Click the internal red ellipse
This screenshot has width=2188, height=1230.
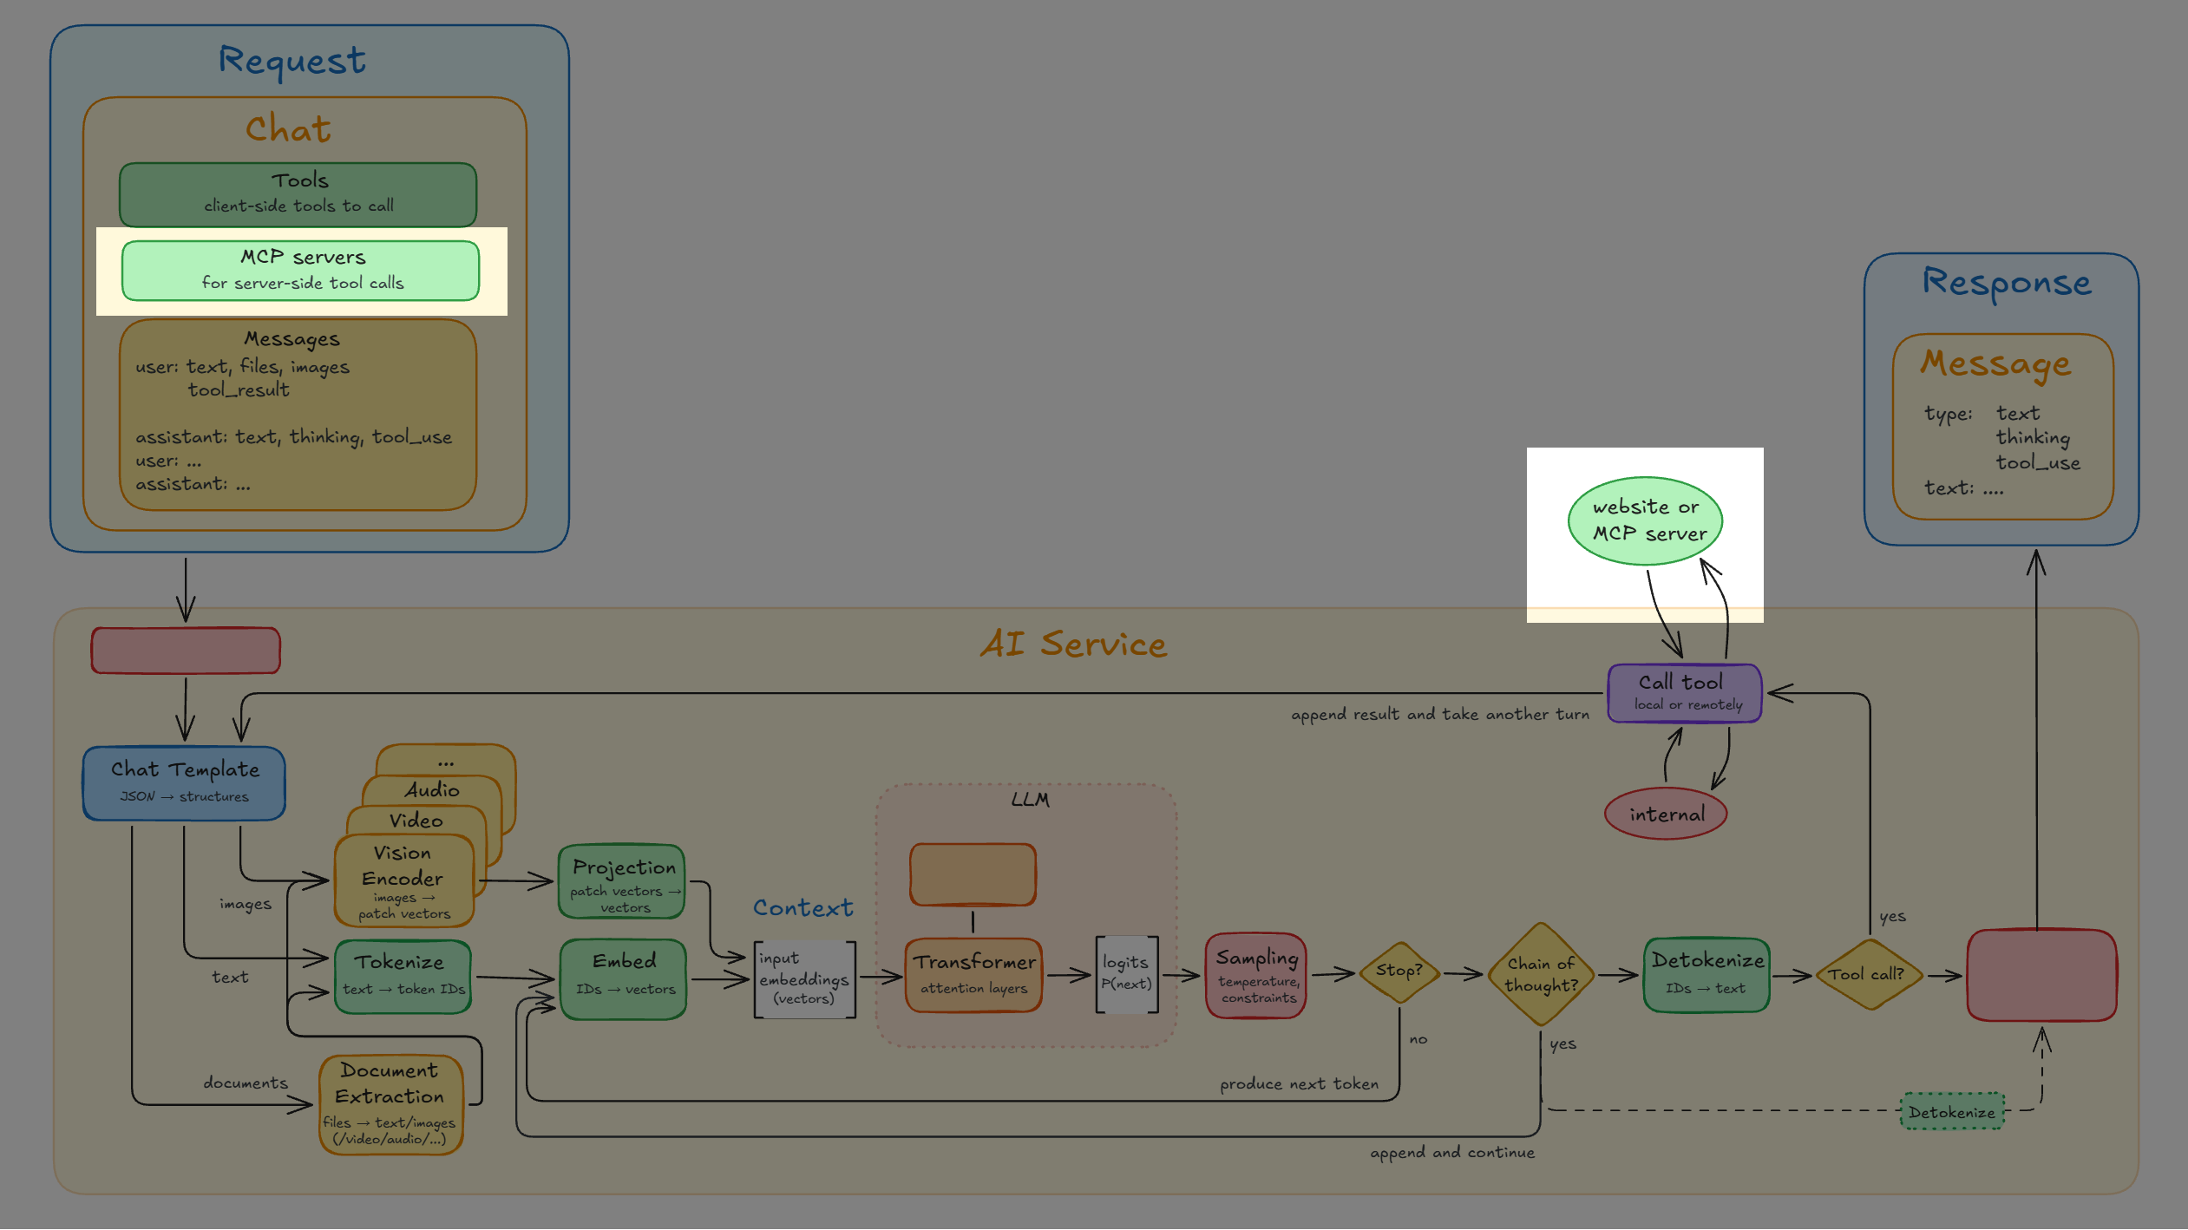[x=1666, y=814]
